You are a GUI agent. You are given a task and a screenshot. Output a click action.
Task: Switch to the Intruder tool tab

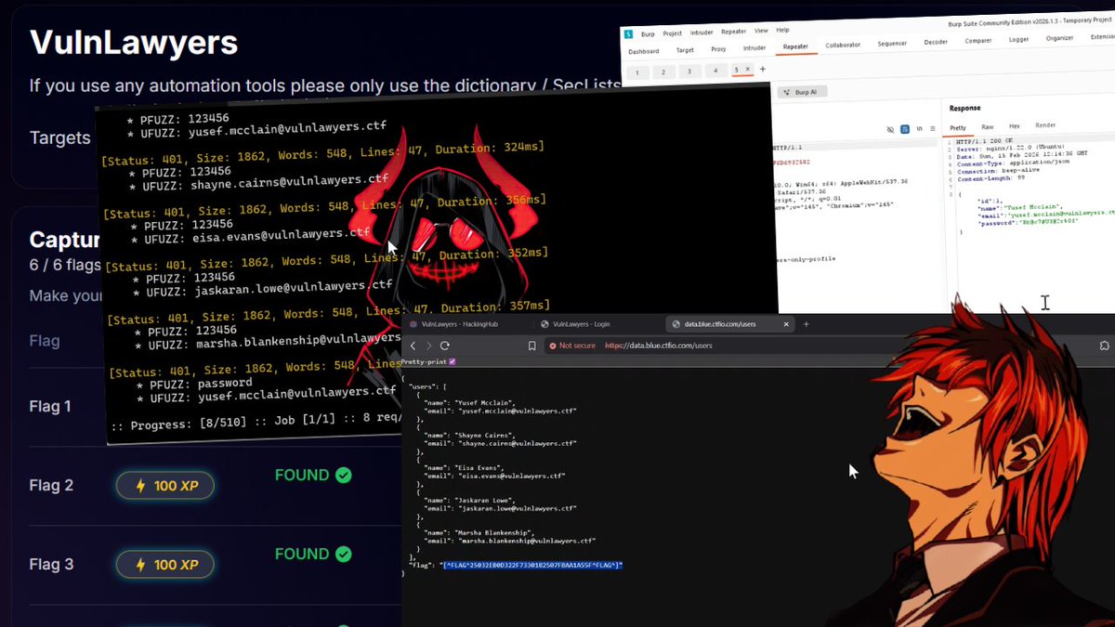click(x=754, y=47)
